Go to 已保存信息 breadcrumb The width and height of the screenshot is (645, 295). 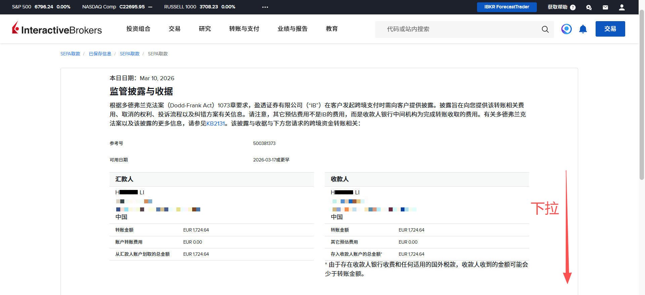pyautogui.click(x=100, y=54)
